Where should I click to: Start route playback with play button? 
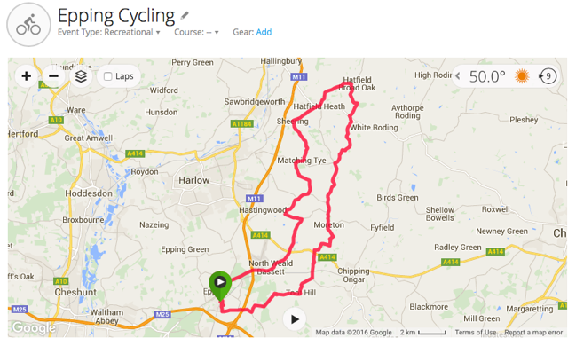coord(294,319)
